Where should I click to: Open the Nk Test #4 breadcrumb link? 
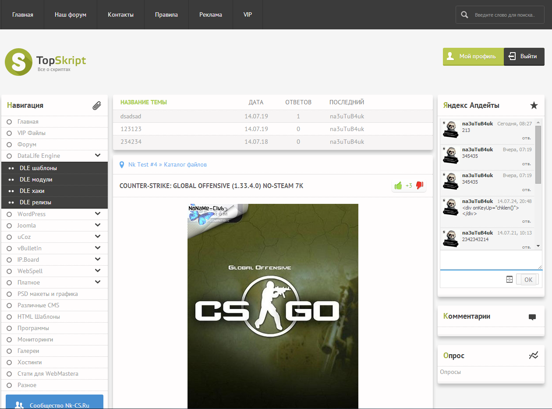tap(143, 165)
